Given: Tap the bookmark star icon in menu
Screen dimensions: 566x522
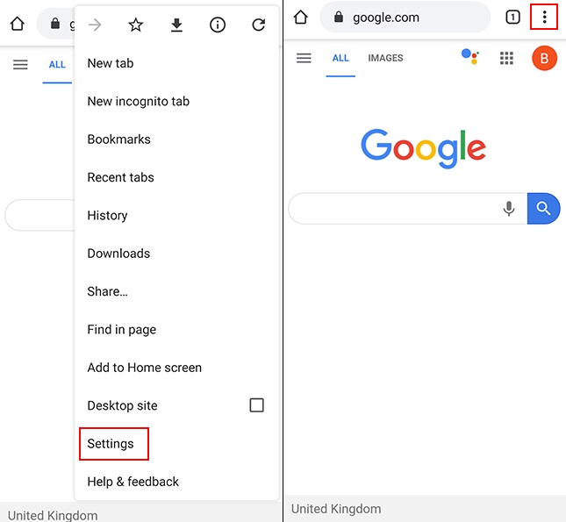Looking at the screenshot, I should (x=136, y=25).
